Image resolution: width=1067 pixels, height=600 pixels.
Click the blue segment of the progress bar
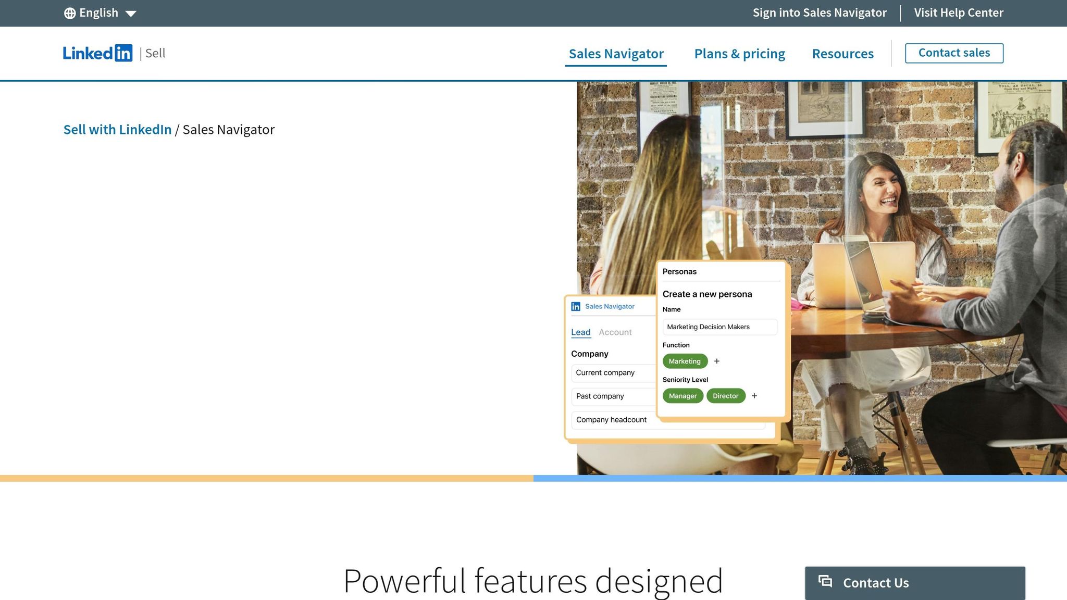800,478
